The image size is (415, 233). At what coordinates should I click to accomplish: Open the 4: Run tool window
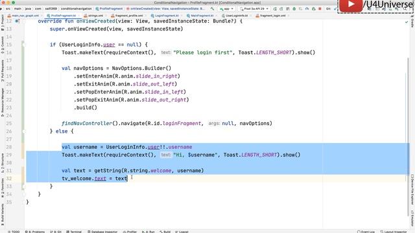pos(148,232)
